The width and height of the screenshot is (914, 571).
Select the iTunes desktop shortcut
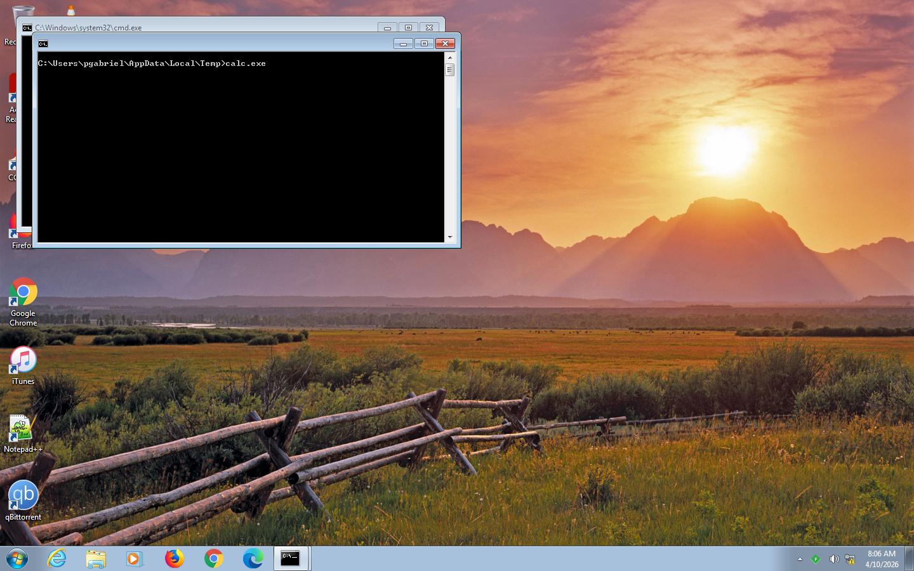point(23,365)
